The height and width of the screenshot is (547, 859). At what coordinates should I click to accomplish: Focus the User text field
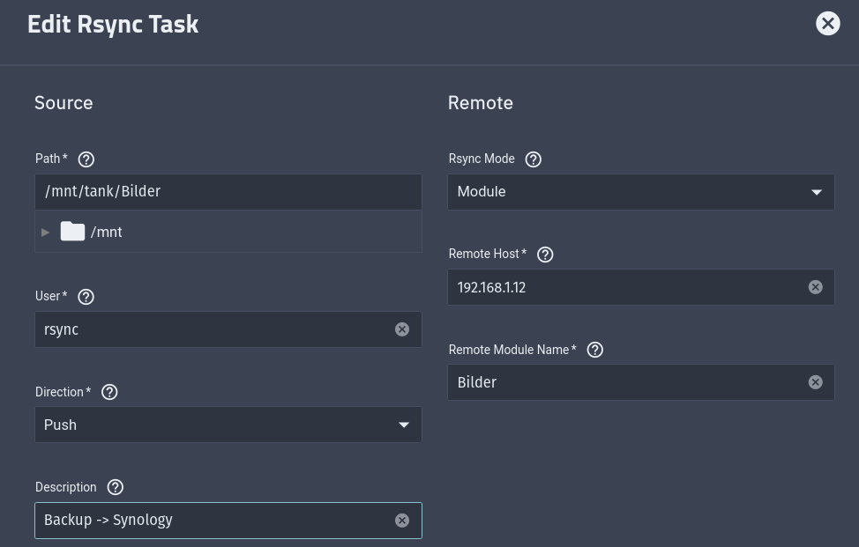click(212, 329)
